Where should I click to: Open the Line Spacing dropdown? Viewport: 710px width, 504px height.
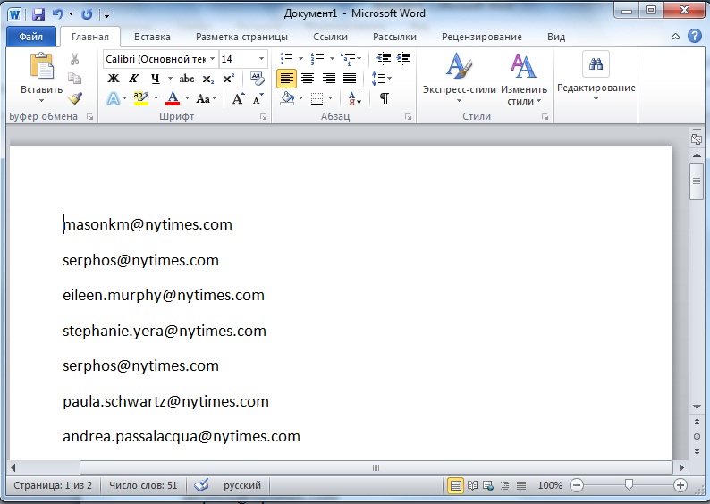[x=381, y=79]
